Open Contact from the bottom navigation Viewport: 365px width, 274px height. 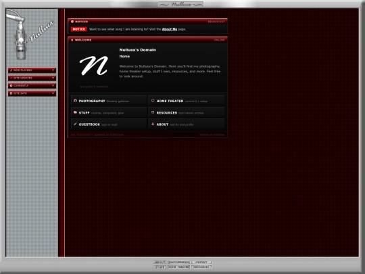(201, 262)
